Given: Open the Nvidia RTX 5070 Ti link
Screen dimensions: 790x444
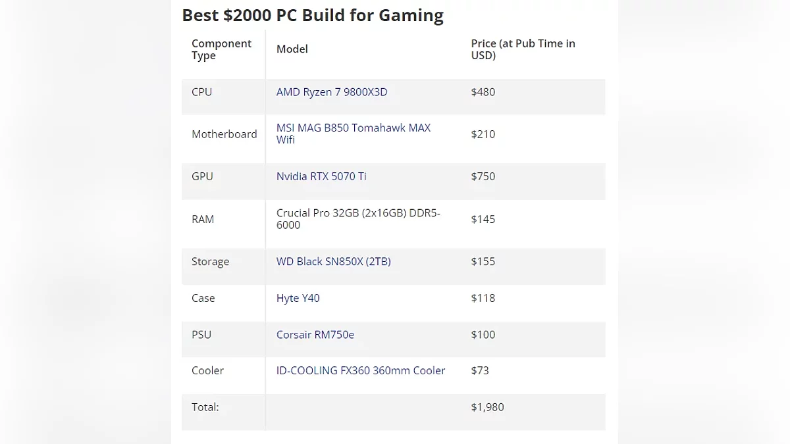Looking at the screenshot, I should [321, 176].
